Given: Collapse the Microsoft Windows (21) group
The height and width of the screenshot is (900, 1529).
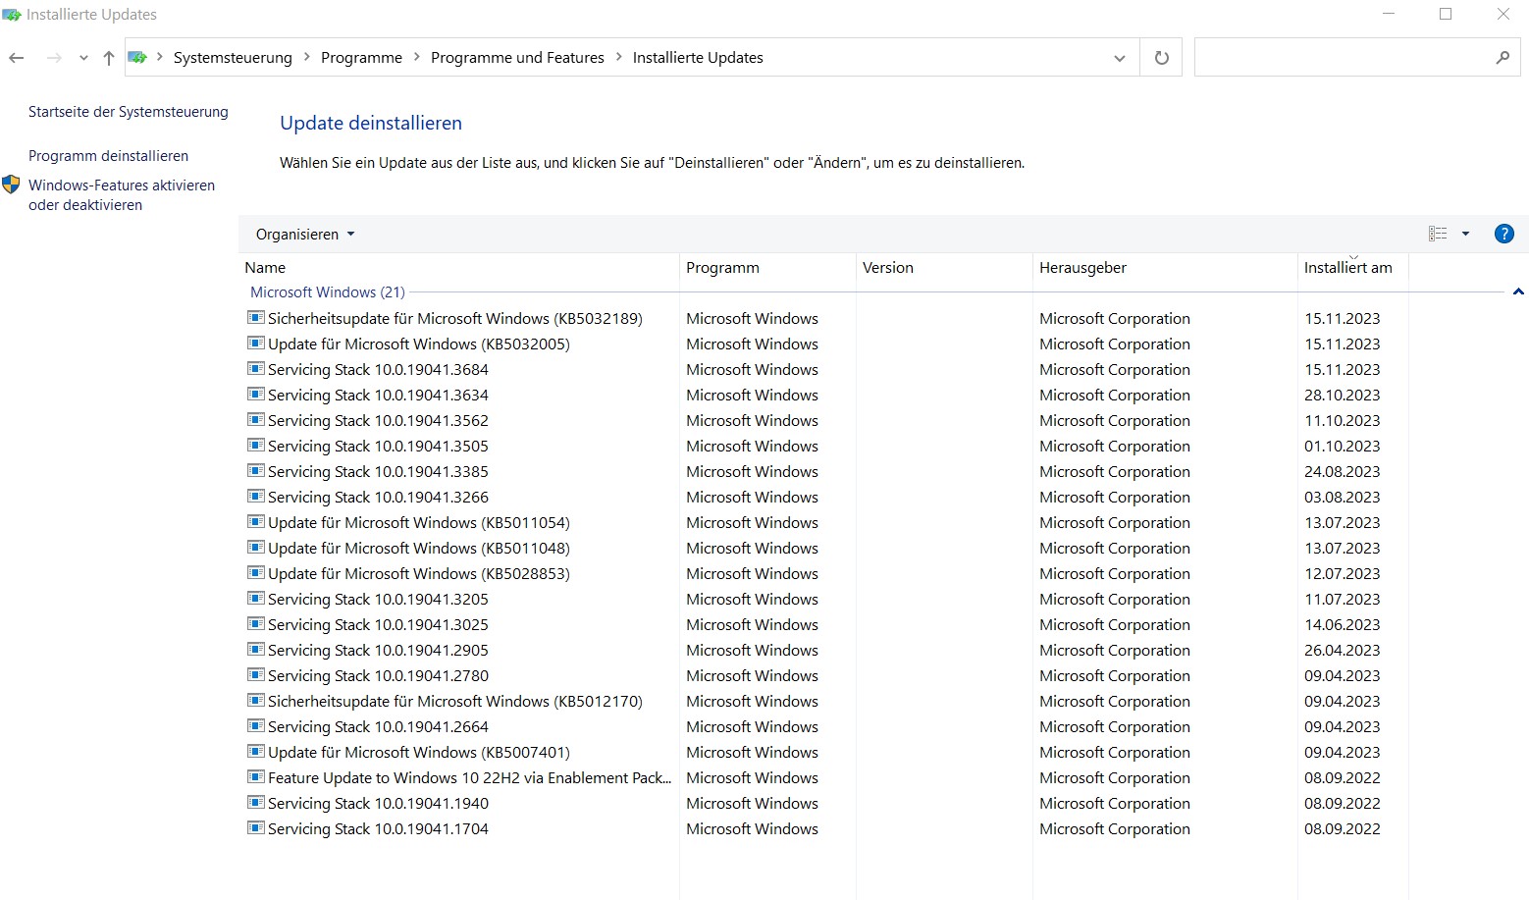Looking at the screenshot, I should tap(1518, 291).
